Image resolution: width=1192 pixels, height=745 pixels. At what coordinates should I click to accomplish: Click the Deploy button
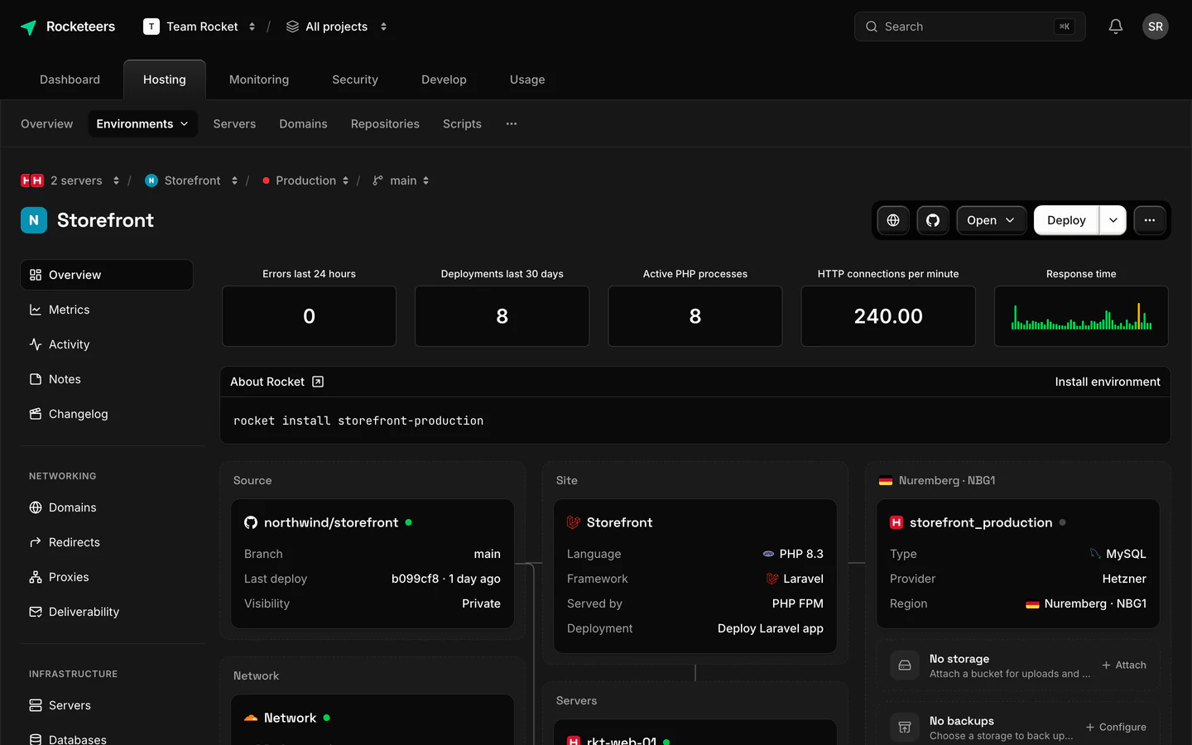(x=1066, y=220)
